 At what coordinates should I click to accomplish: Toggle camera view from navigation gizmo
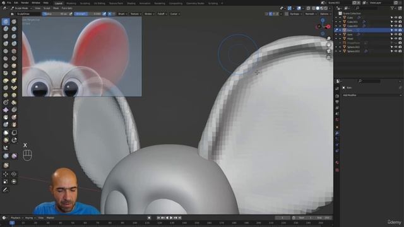[x=329, y=51]
